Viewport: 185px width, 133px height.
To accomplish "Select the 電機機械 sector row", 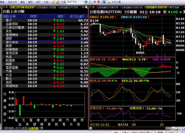I will (45, 35).
